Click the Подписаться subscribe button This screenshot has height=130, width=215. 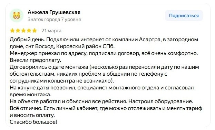click(x=184, y=15)
